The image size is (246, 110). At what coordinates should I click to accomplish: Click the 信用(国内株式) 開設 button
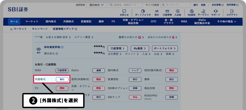coord(172,70)
